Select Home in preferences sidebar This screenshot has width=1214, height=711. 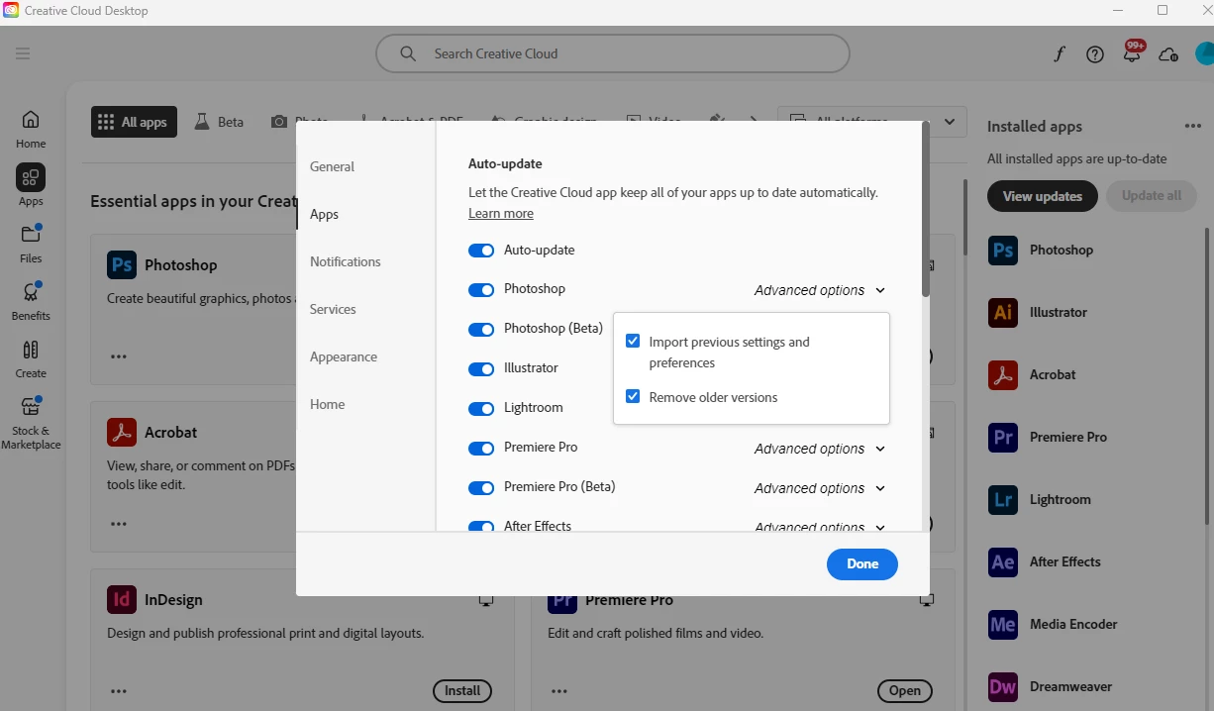pos(327,404)
